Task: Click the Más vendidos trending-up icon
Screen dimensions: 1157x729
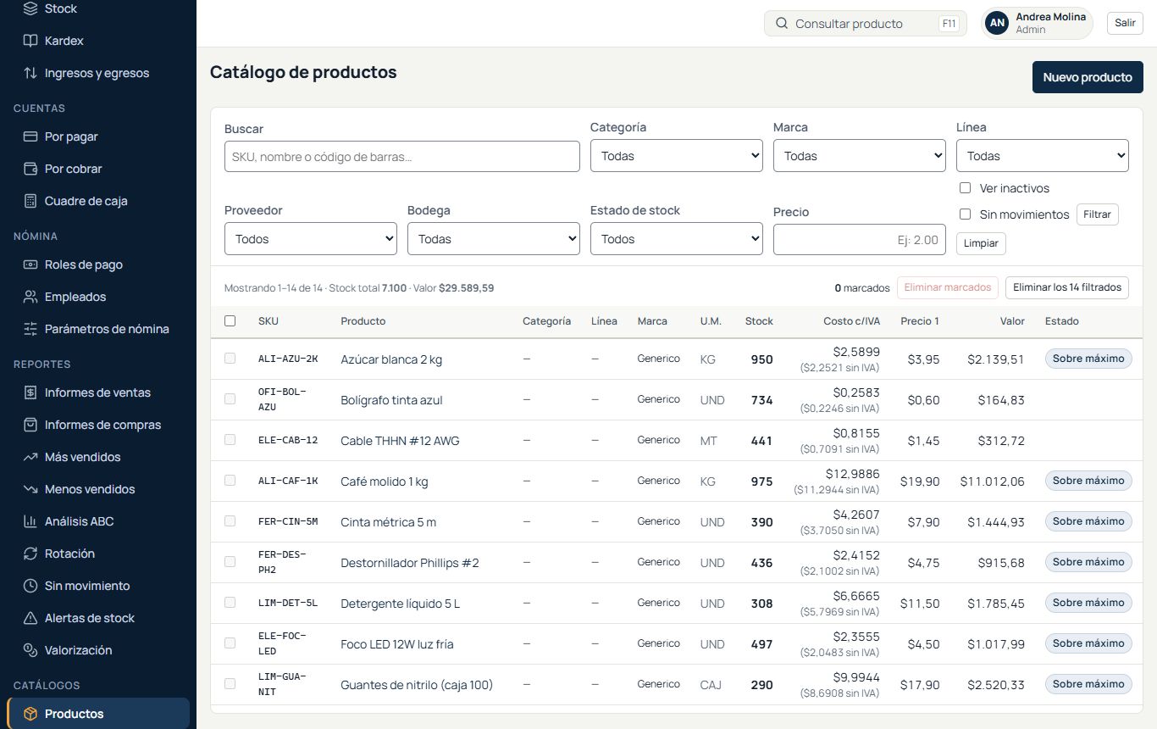Action: point(30,457)
